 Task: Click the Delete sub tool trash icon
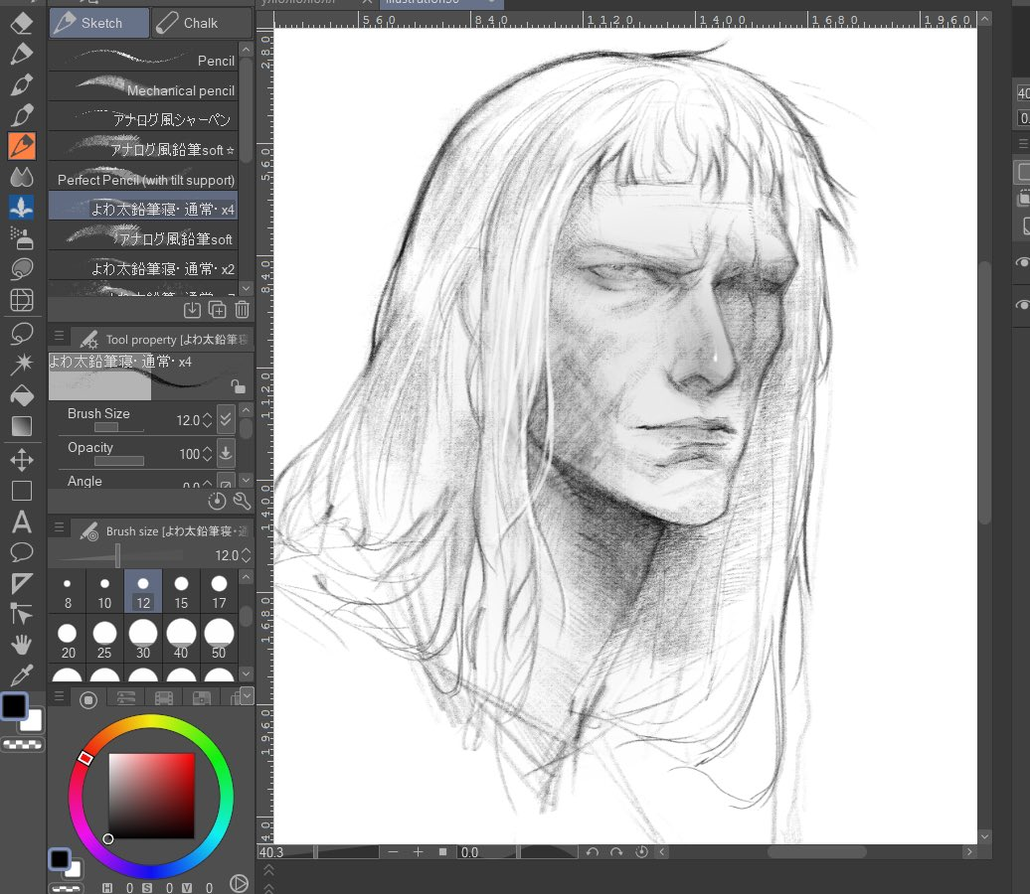pos(243,310)
